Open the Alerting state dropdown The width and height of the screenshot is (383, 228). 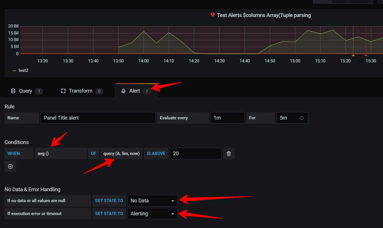tap(153, 214)
